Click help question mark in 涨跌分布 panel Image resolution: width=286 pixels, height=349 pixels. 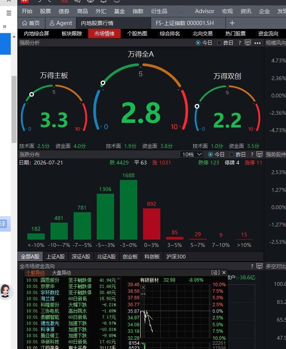[x=252, y=154]
